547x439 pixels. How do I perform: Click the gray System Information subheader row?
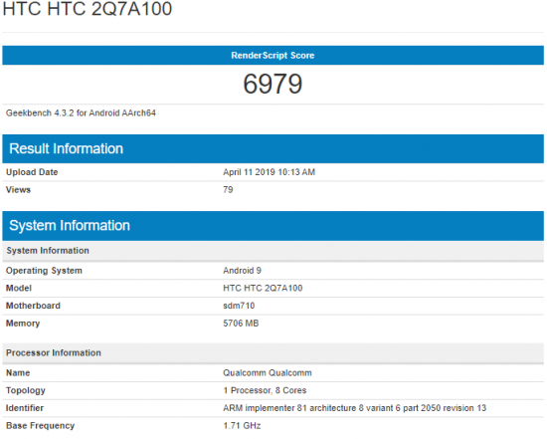click(x=273, y=251)
